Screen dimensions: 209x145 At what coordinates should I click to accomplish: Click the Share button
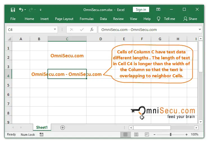coord(190,19)
